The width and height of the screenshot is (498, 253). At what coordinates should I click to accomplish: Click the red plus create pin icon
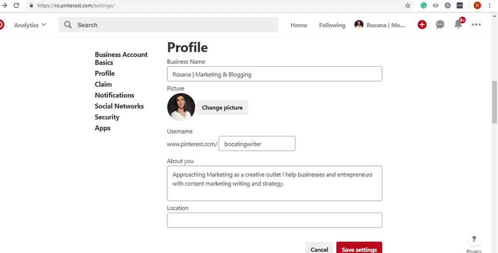[422, 25]
